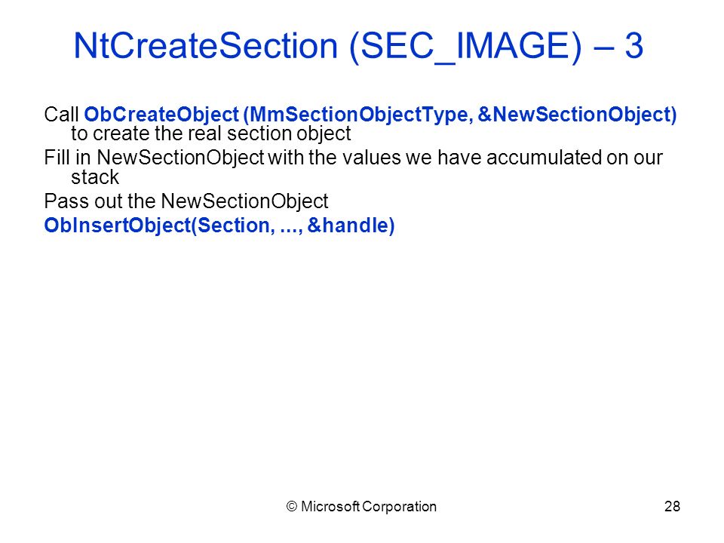Image resolution: width=724 pixels, height=543 pixels.
Task: Select NewSectionObject in the Pass out line
Action: 244,202
